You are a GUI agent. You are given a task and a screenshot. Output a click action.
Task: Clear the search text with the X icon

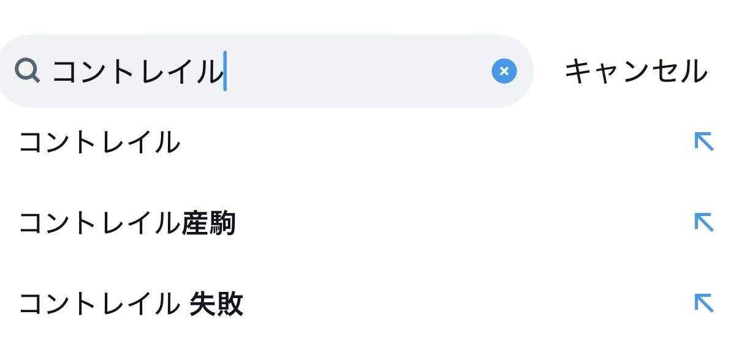coord(504,72)
